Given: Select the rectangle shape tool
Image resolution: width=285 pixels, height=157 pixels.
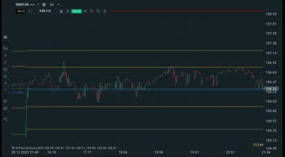Looking at the screenshot, I should (x=5, y=69).
